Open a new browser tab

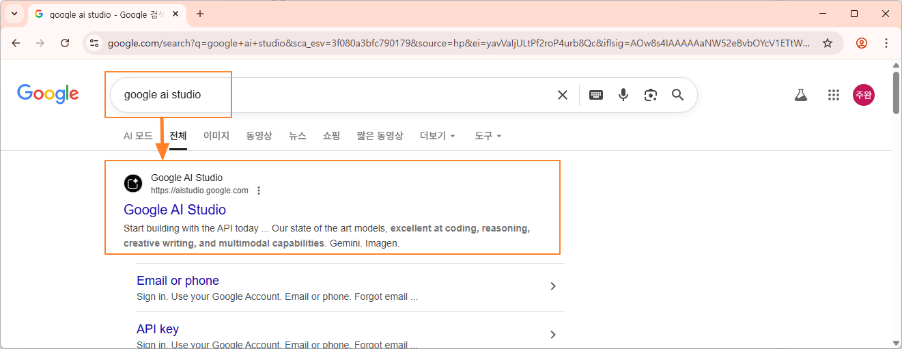pyautogui.click(x=200, y=14)
